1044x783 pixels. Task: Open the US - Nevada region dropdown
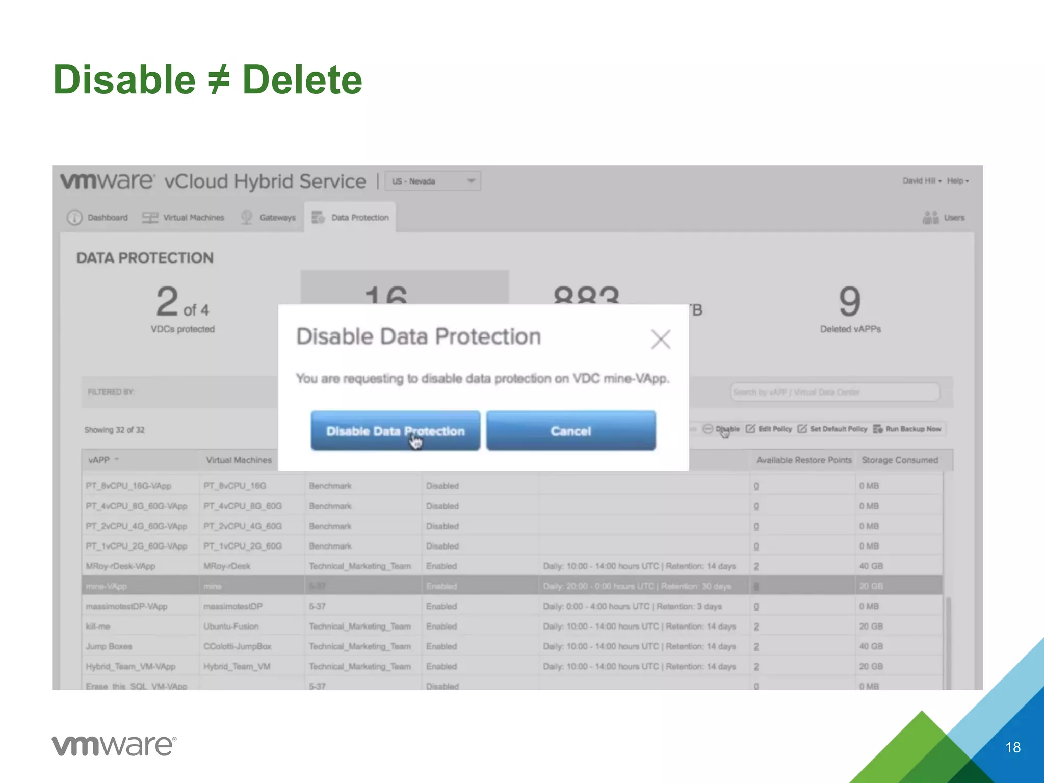pos(433,181)
